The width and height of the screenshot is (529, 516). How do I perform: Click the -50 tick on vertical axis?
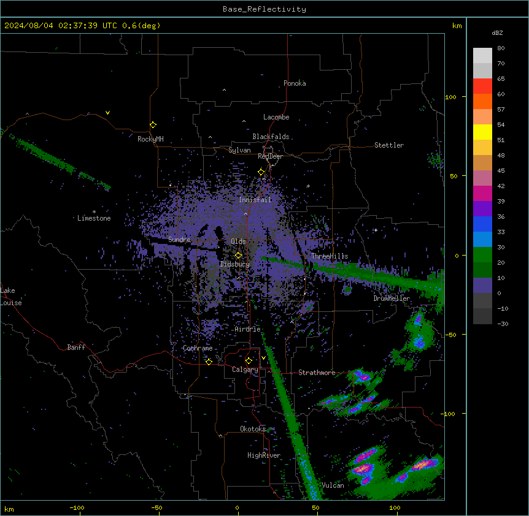450,335
